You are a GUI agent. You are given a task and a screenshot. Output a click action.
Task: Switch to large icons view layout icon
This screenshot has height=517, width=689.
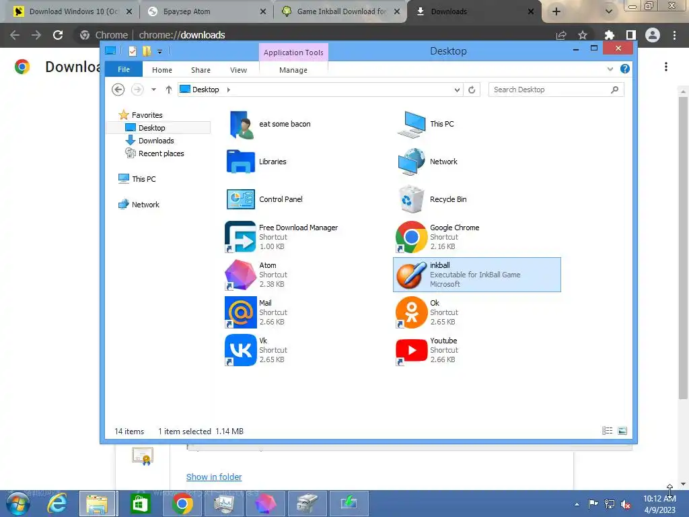622,431
